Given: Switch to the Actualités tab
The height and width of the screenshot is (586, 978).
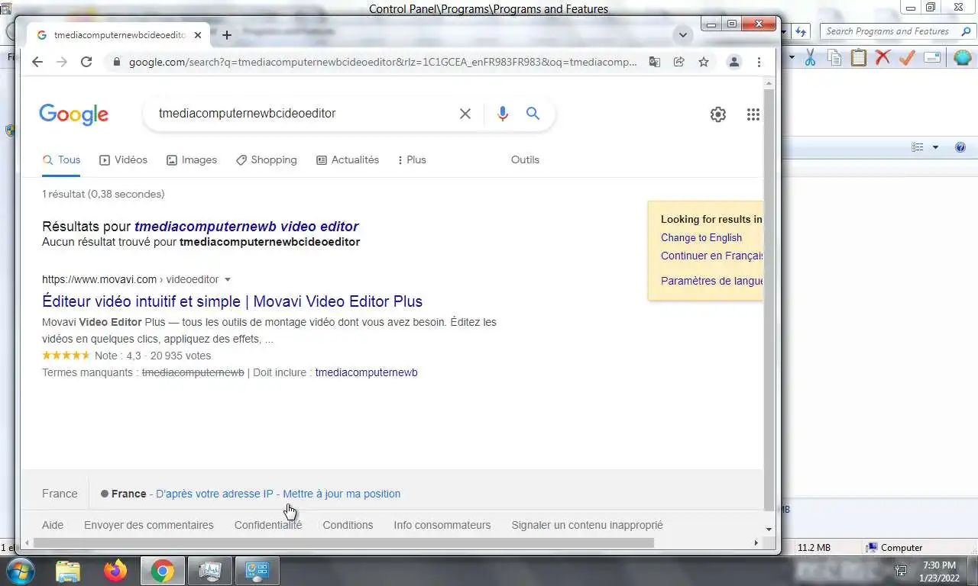Looking at the screenshot, I should 348,159.
